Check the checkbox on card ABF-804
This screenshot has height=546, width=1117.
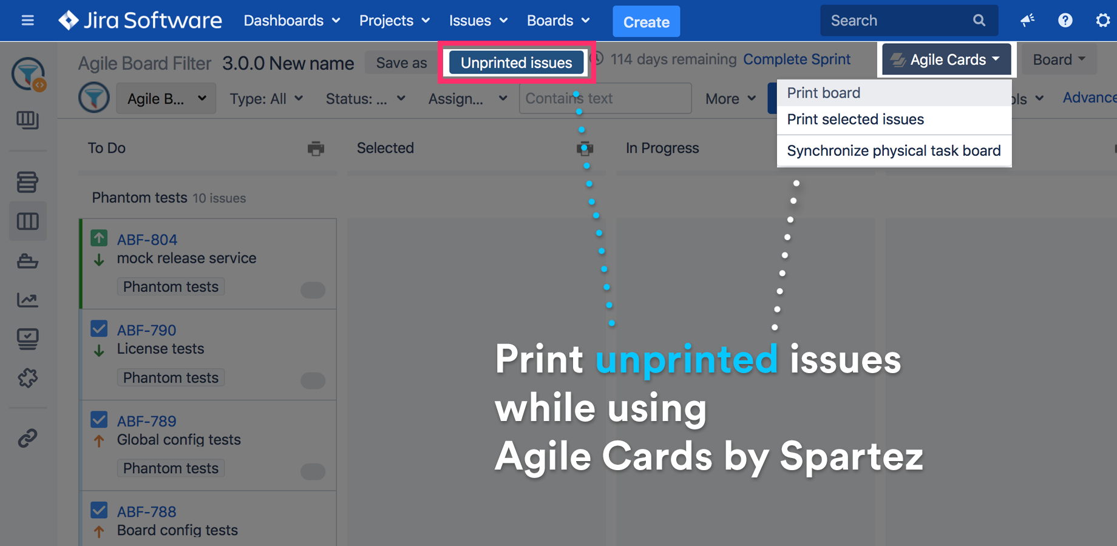pos(99,238)
